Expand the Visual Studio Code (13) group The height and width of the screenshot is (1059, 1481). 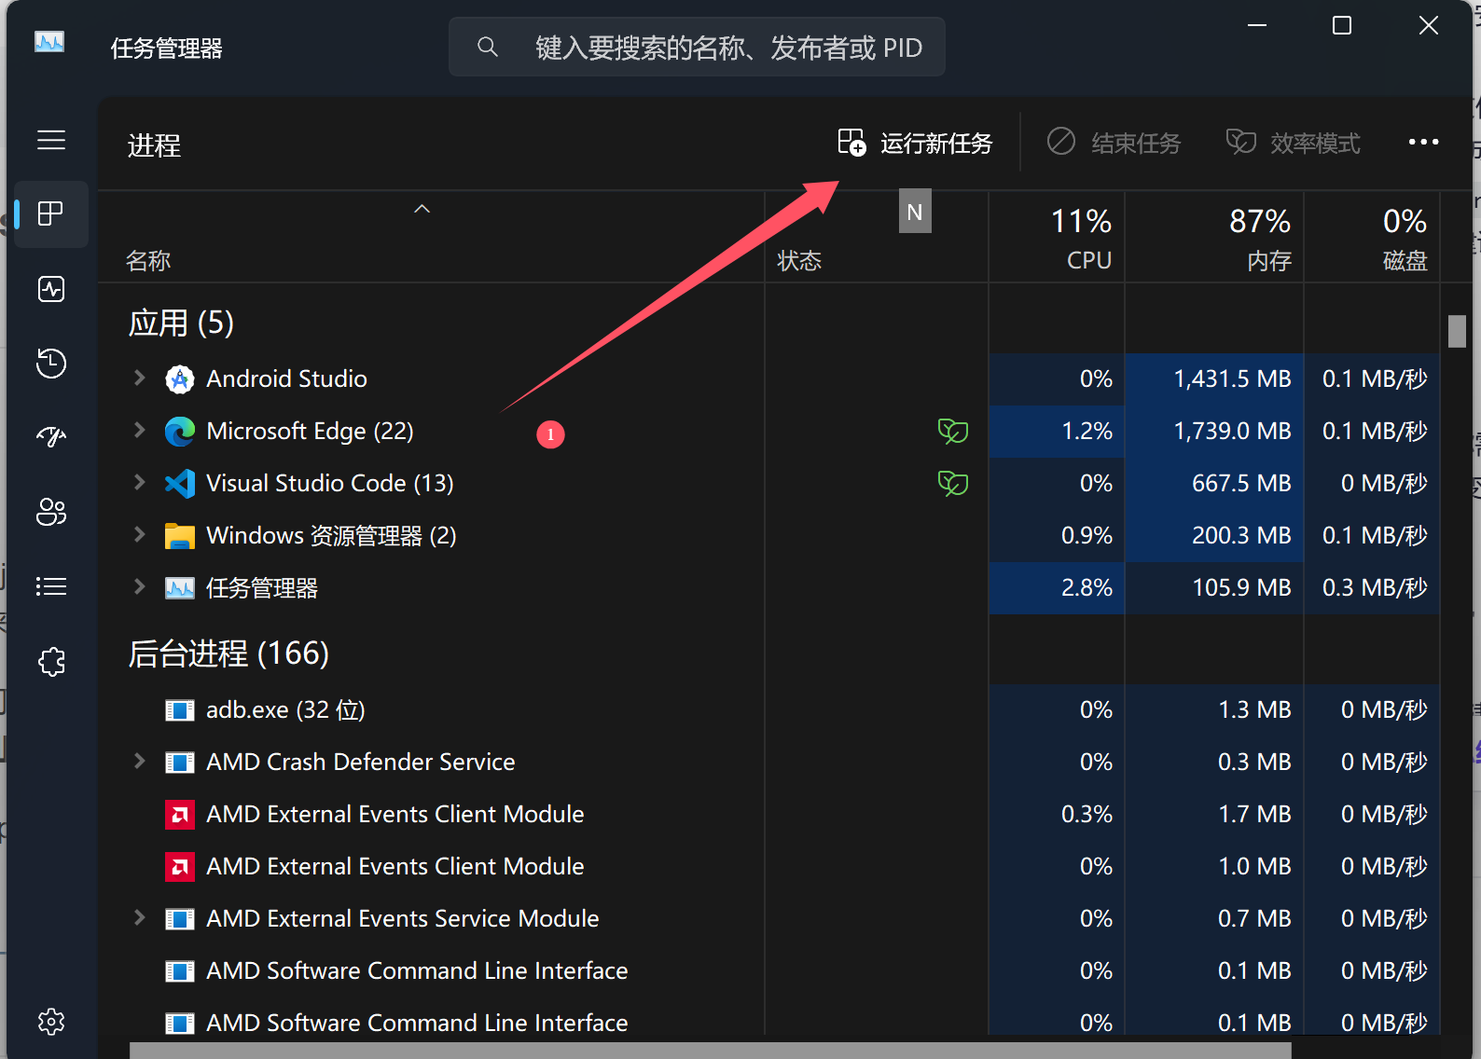point(139,482)
